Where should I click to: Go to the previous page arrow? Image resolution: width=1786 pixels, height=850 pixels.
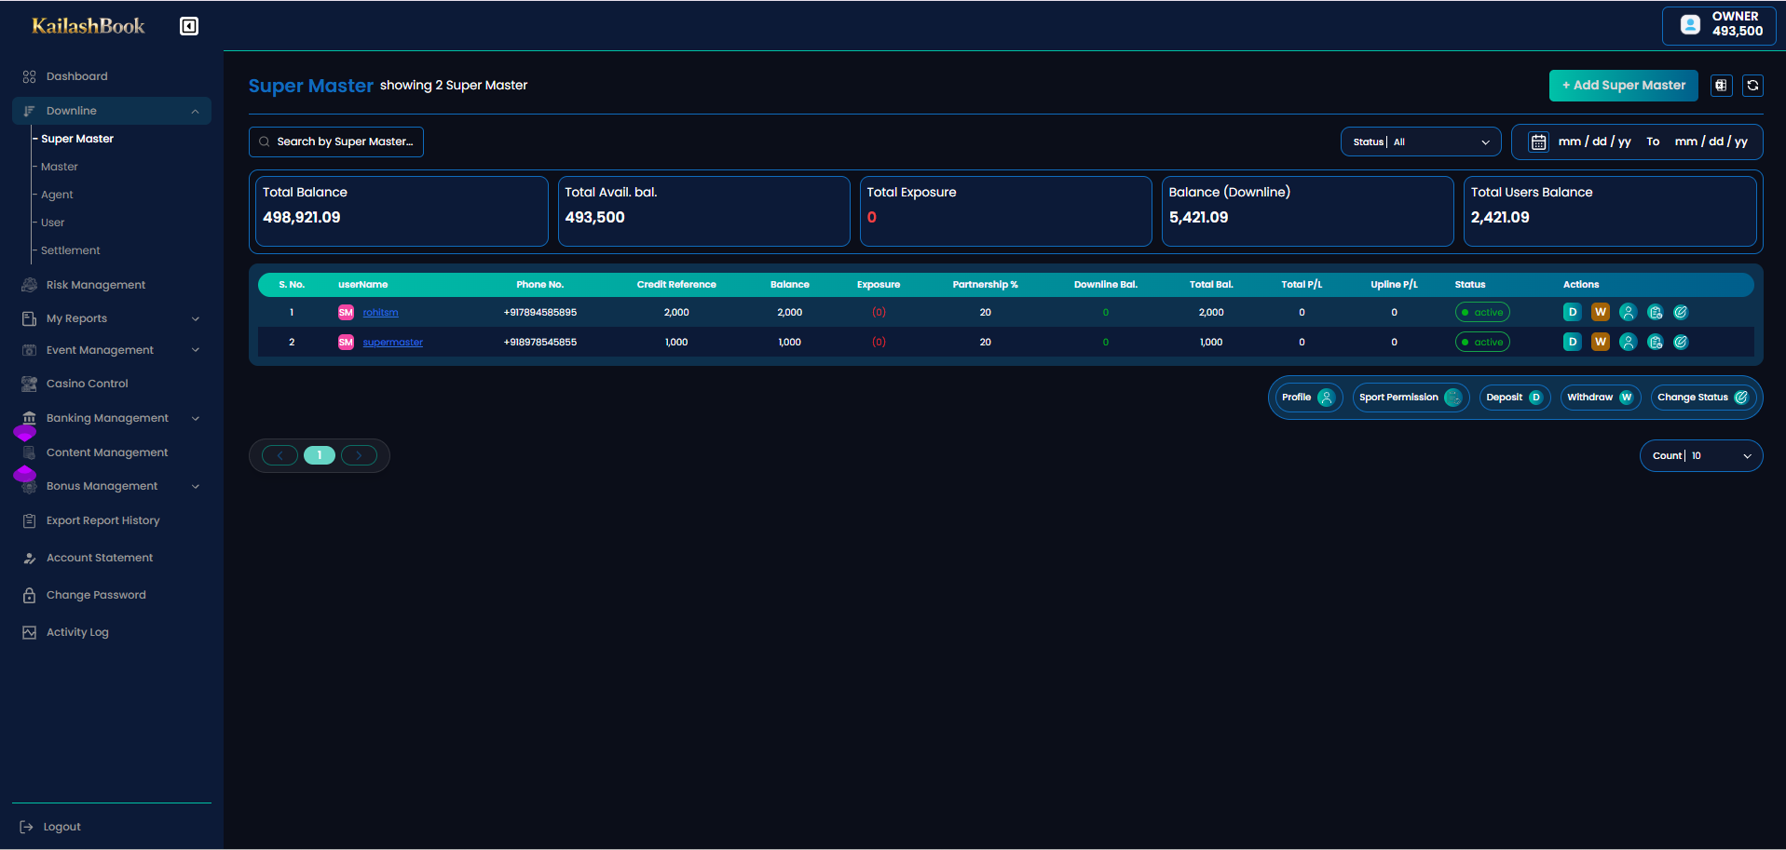point(279,455)
